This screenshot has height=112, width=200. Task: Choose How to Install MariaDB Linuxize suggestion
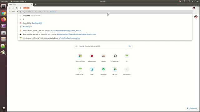click(105, 34)
